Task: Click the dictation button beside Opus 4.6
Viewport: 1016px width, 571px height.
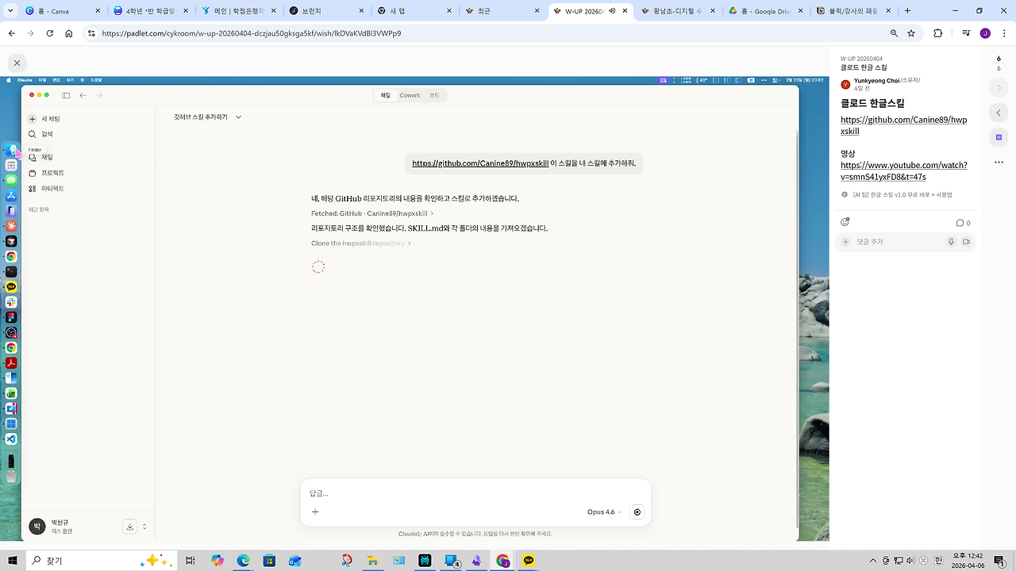Action: [x=637, y=512]
